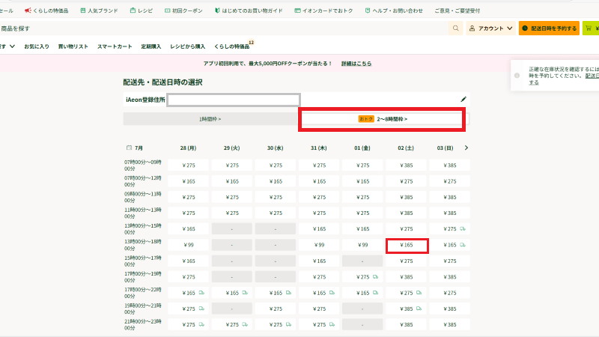
Task: Pick ¥385 slot 21時〜23時 on 03(日)
Action: [x=450, y=324]
